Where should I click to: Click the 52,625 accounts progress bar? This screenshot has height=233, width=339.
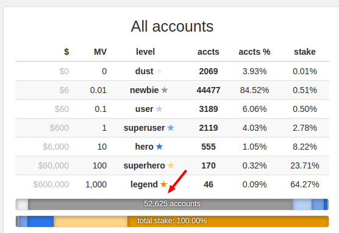click(172, 204)
